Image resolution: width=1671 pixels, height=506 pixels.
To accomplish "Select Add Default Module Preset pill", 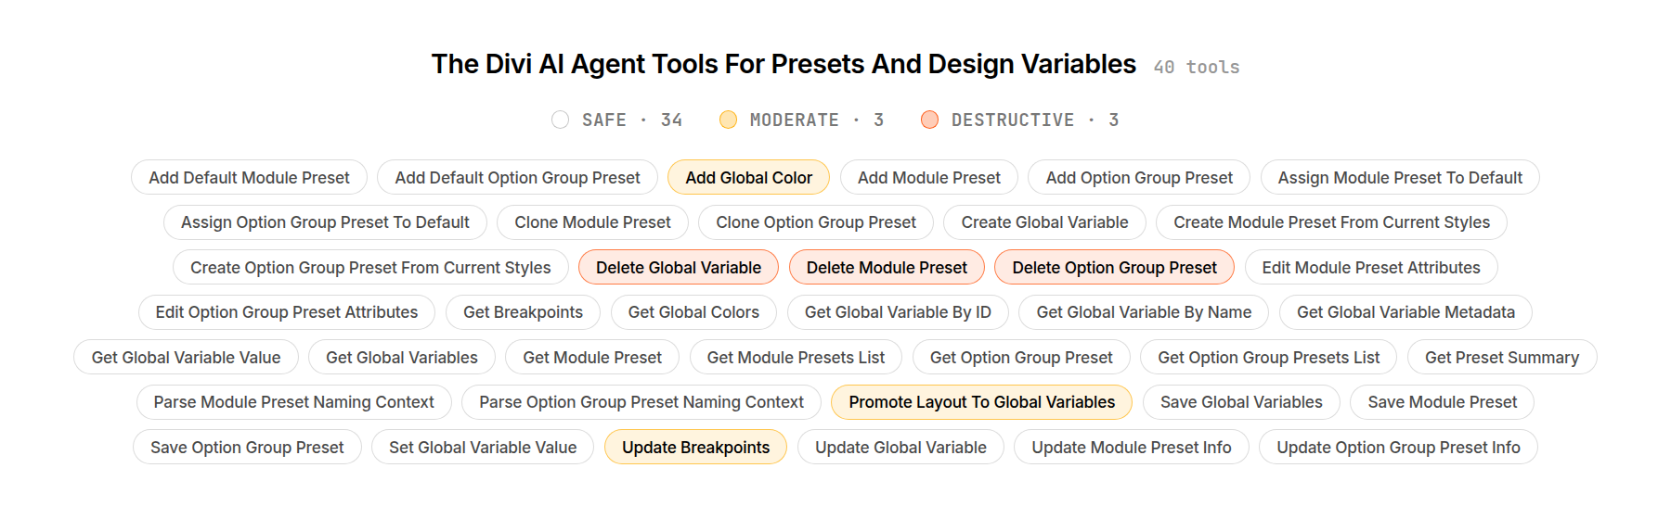I will click(x=249, y=178).
